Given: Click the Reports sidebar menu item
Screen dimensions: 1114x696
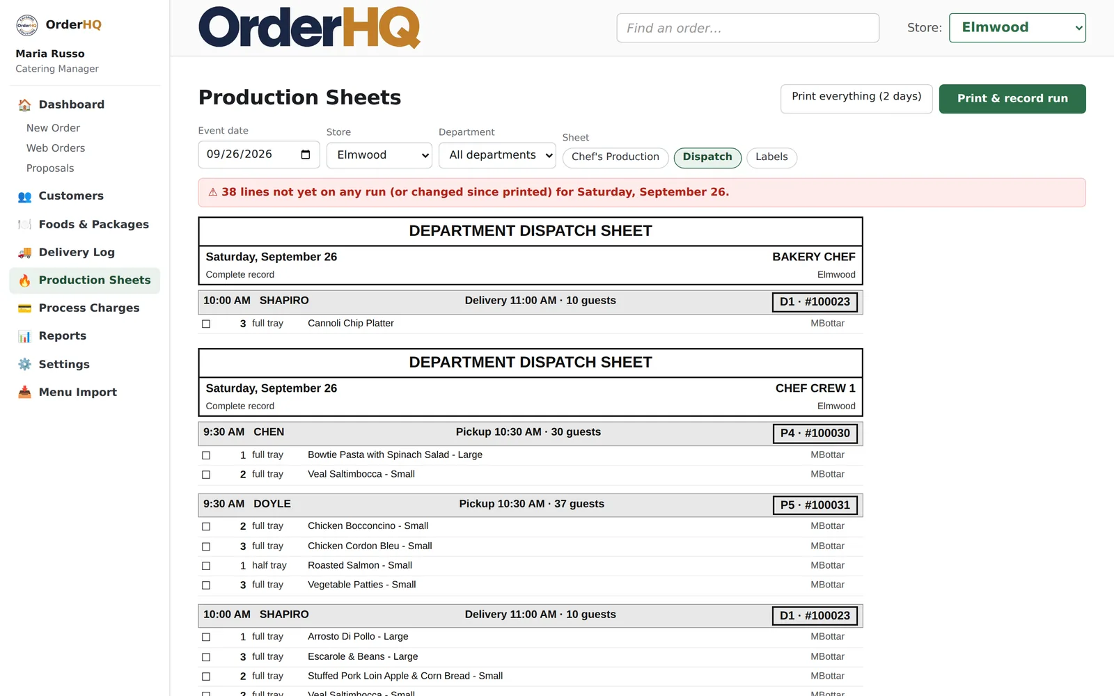Looking at the screenshot, I should click(x=85, y=336).
